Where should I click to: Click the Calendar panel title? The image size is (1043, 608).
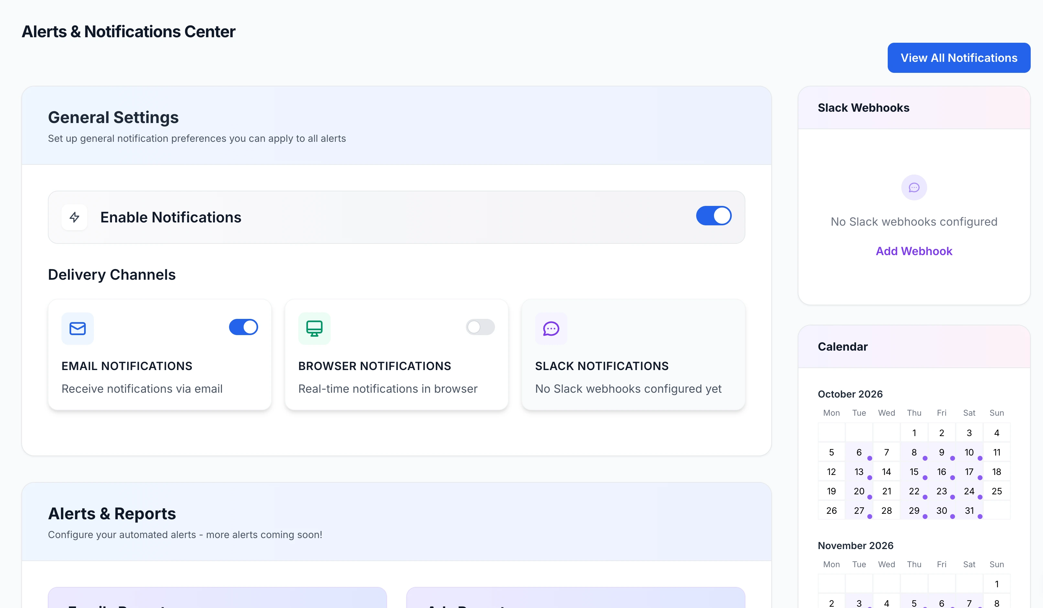tap(843, 347)
